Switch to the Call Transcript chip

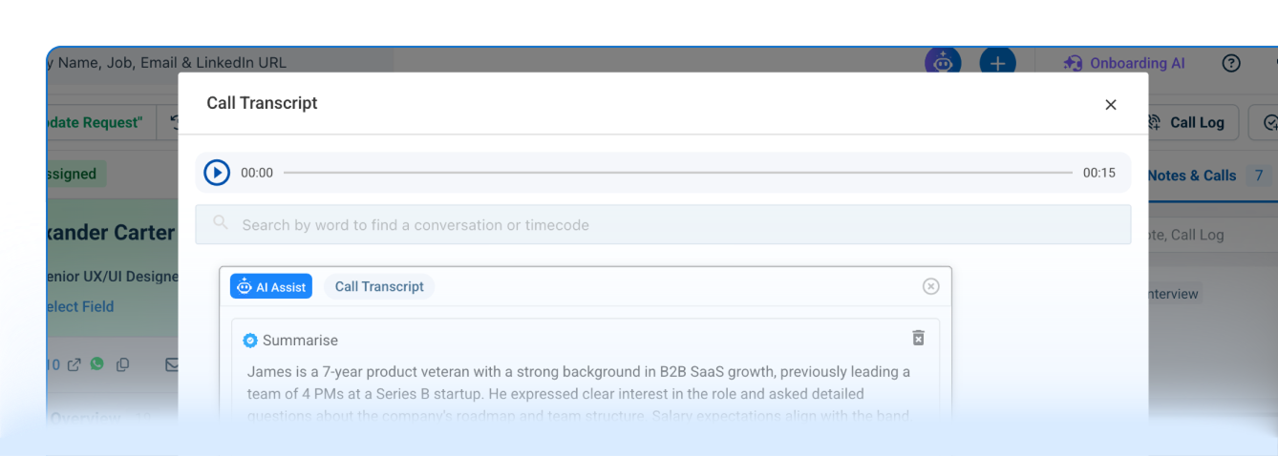(379, 286)
